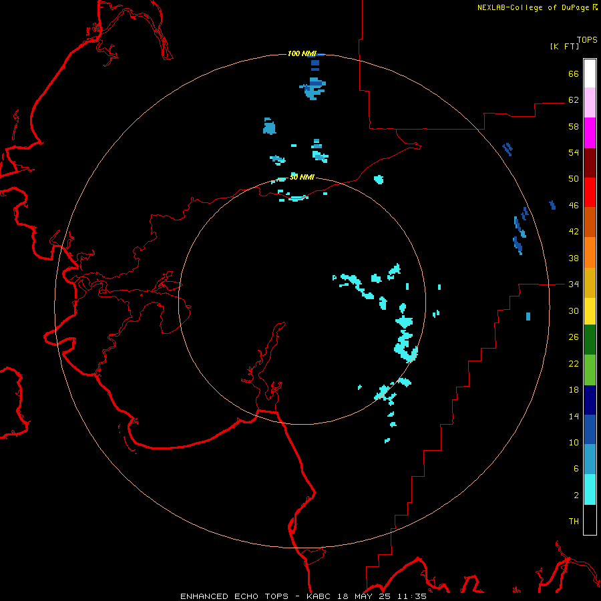Screen dimensions: 601x601
Task: Select the "42" legend value
Action: [x=574, y=232]
